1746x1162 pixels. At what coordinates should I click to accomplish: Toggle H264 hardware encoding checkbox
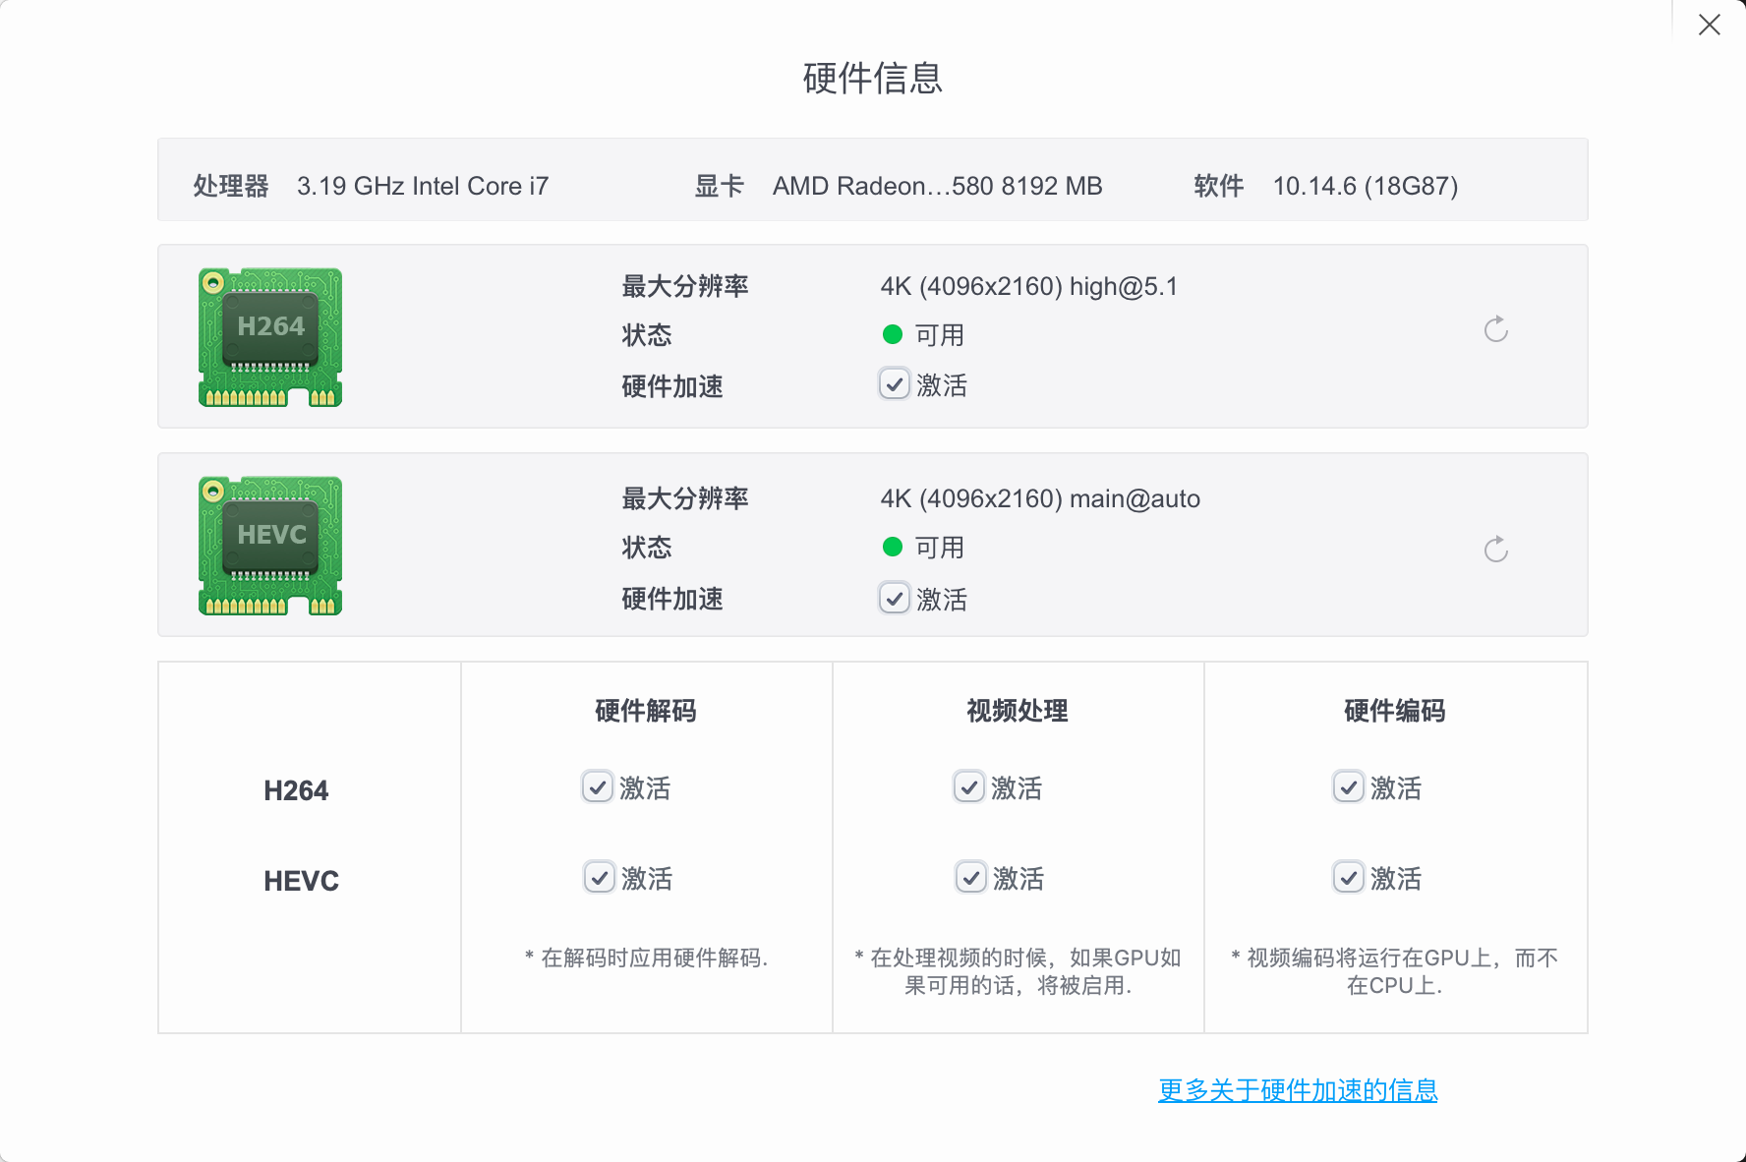tap(1348, 786)
